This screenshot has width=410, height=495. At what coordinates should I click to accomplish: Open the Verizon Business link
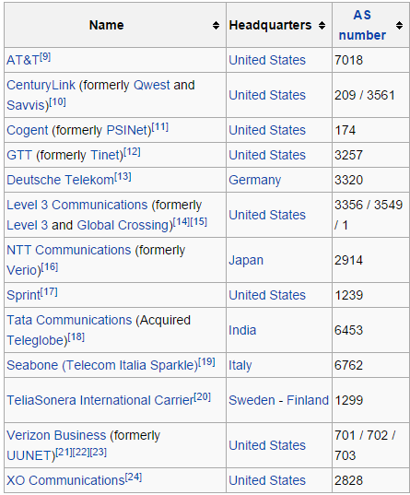56,435
